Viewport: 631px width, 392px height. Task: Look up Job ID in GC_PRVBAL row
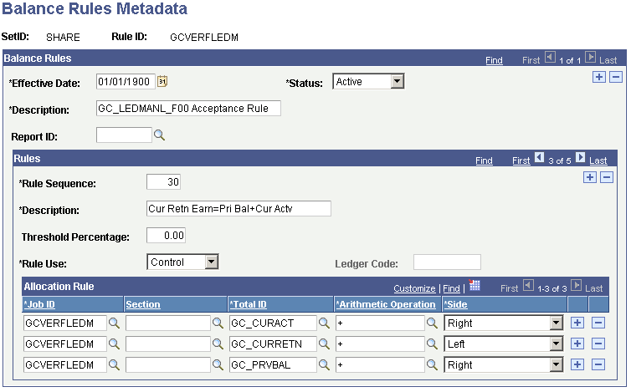(x=114, y=364)
